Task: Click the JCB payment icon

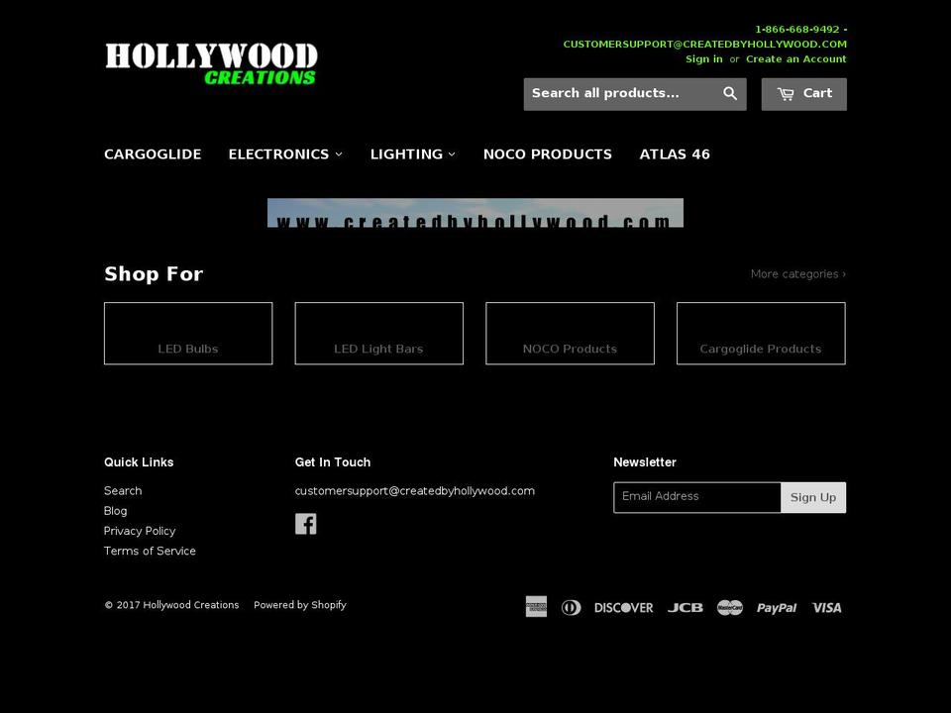Action: click(x=686, y=607)
